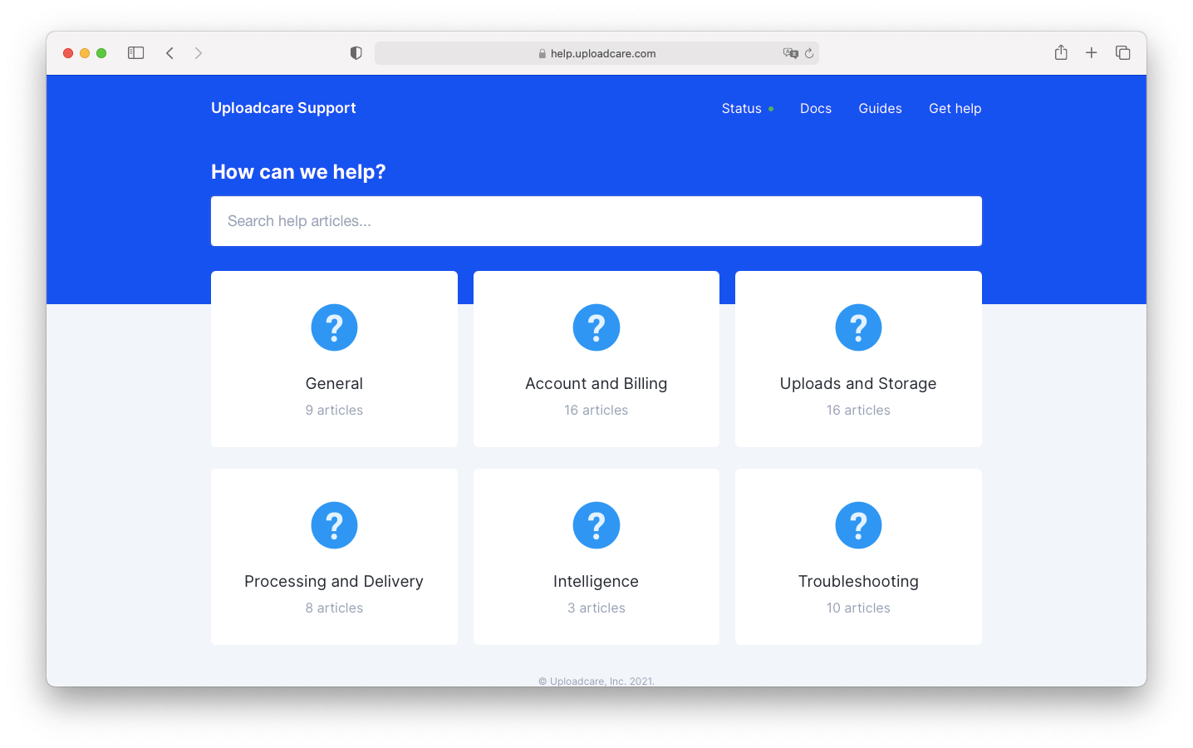Click the search help articles field
The height and width of the screenshot is (748, 1193).
click(596, 221)
